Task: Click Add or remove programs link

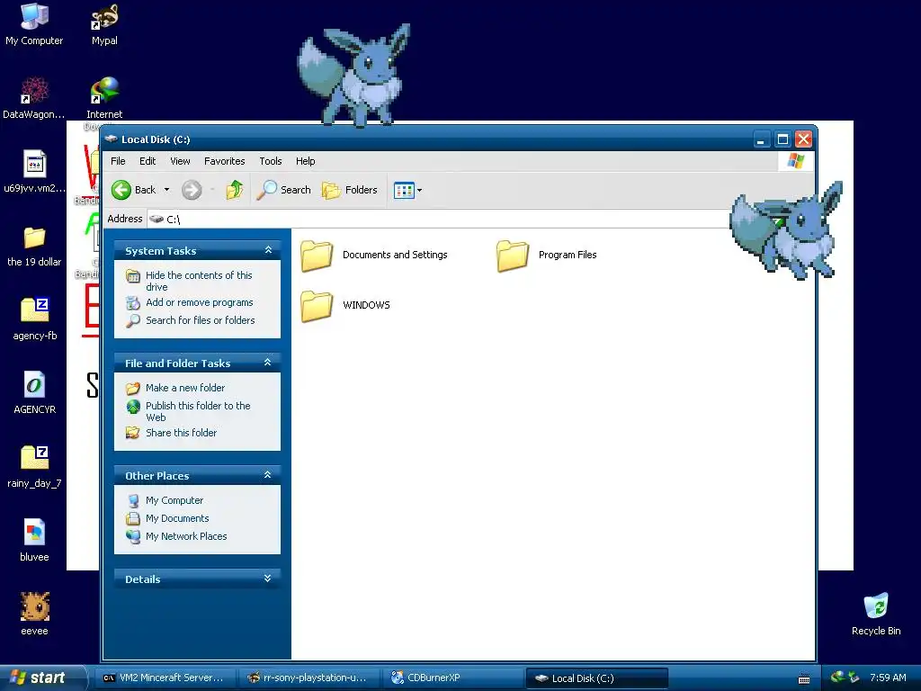Action: click(x=199, y=302)
